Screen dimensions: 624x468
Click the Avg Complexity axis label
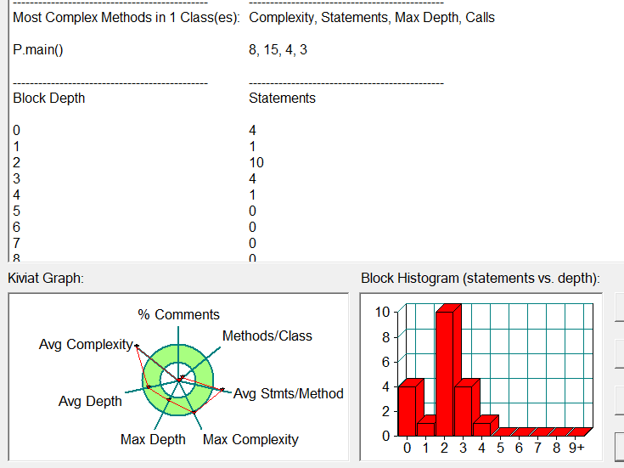click(x=85, y=344)
